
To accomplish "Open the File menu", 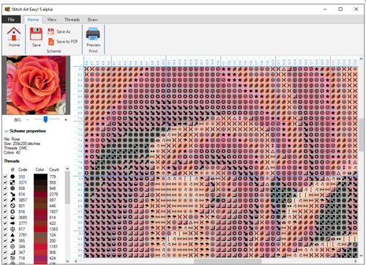I will coord(11,20).
